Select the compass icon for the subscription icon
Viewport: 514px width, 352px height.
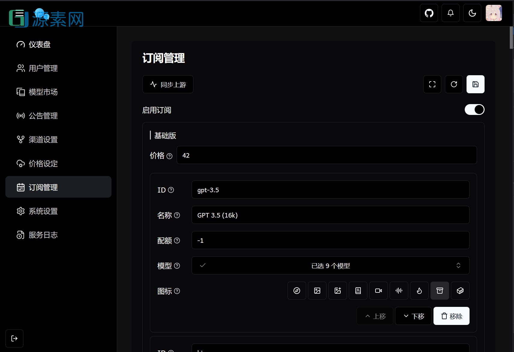pyautogui.click(x=297, y=291)
